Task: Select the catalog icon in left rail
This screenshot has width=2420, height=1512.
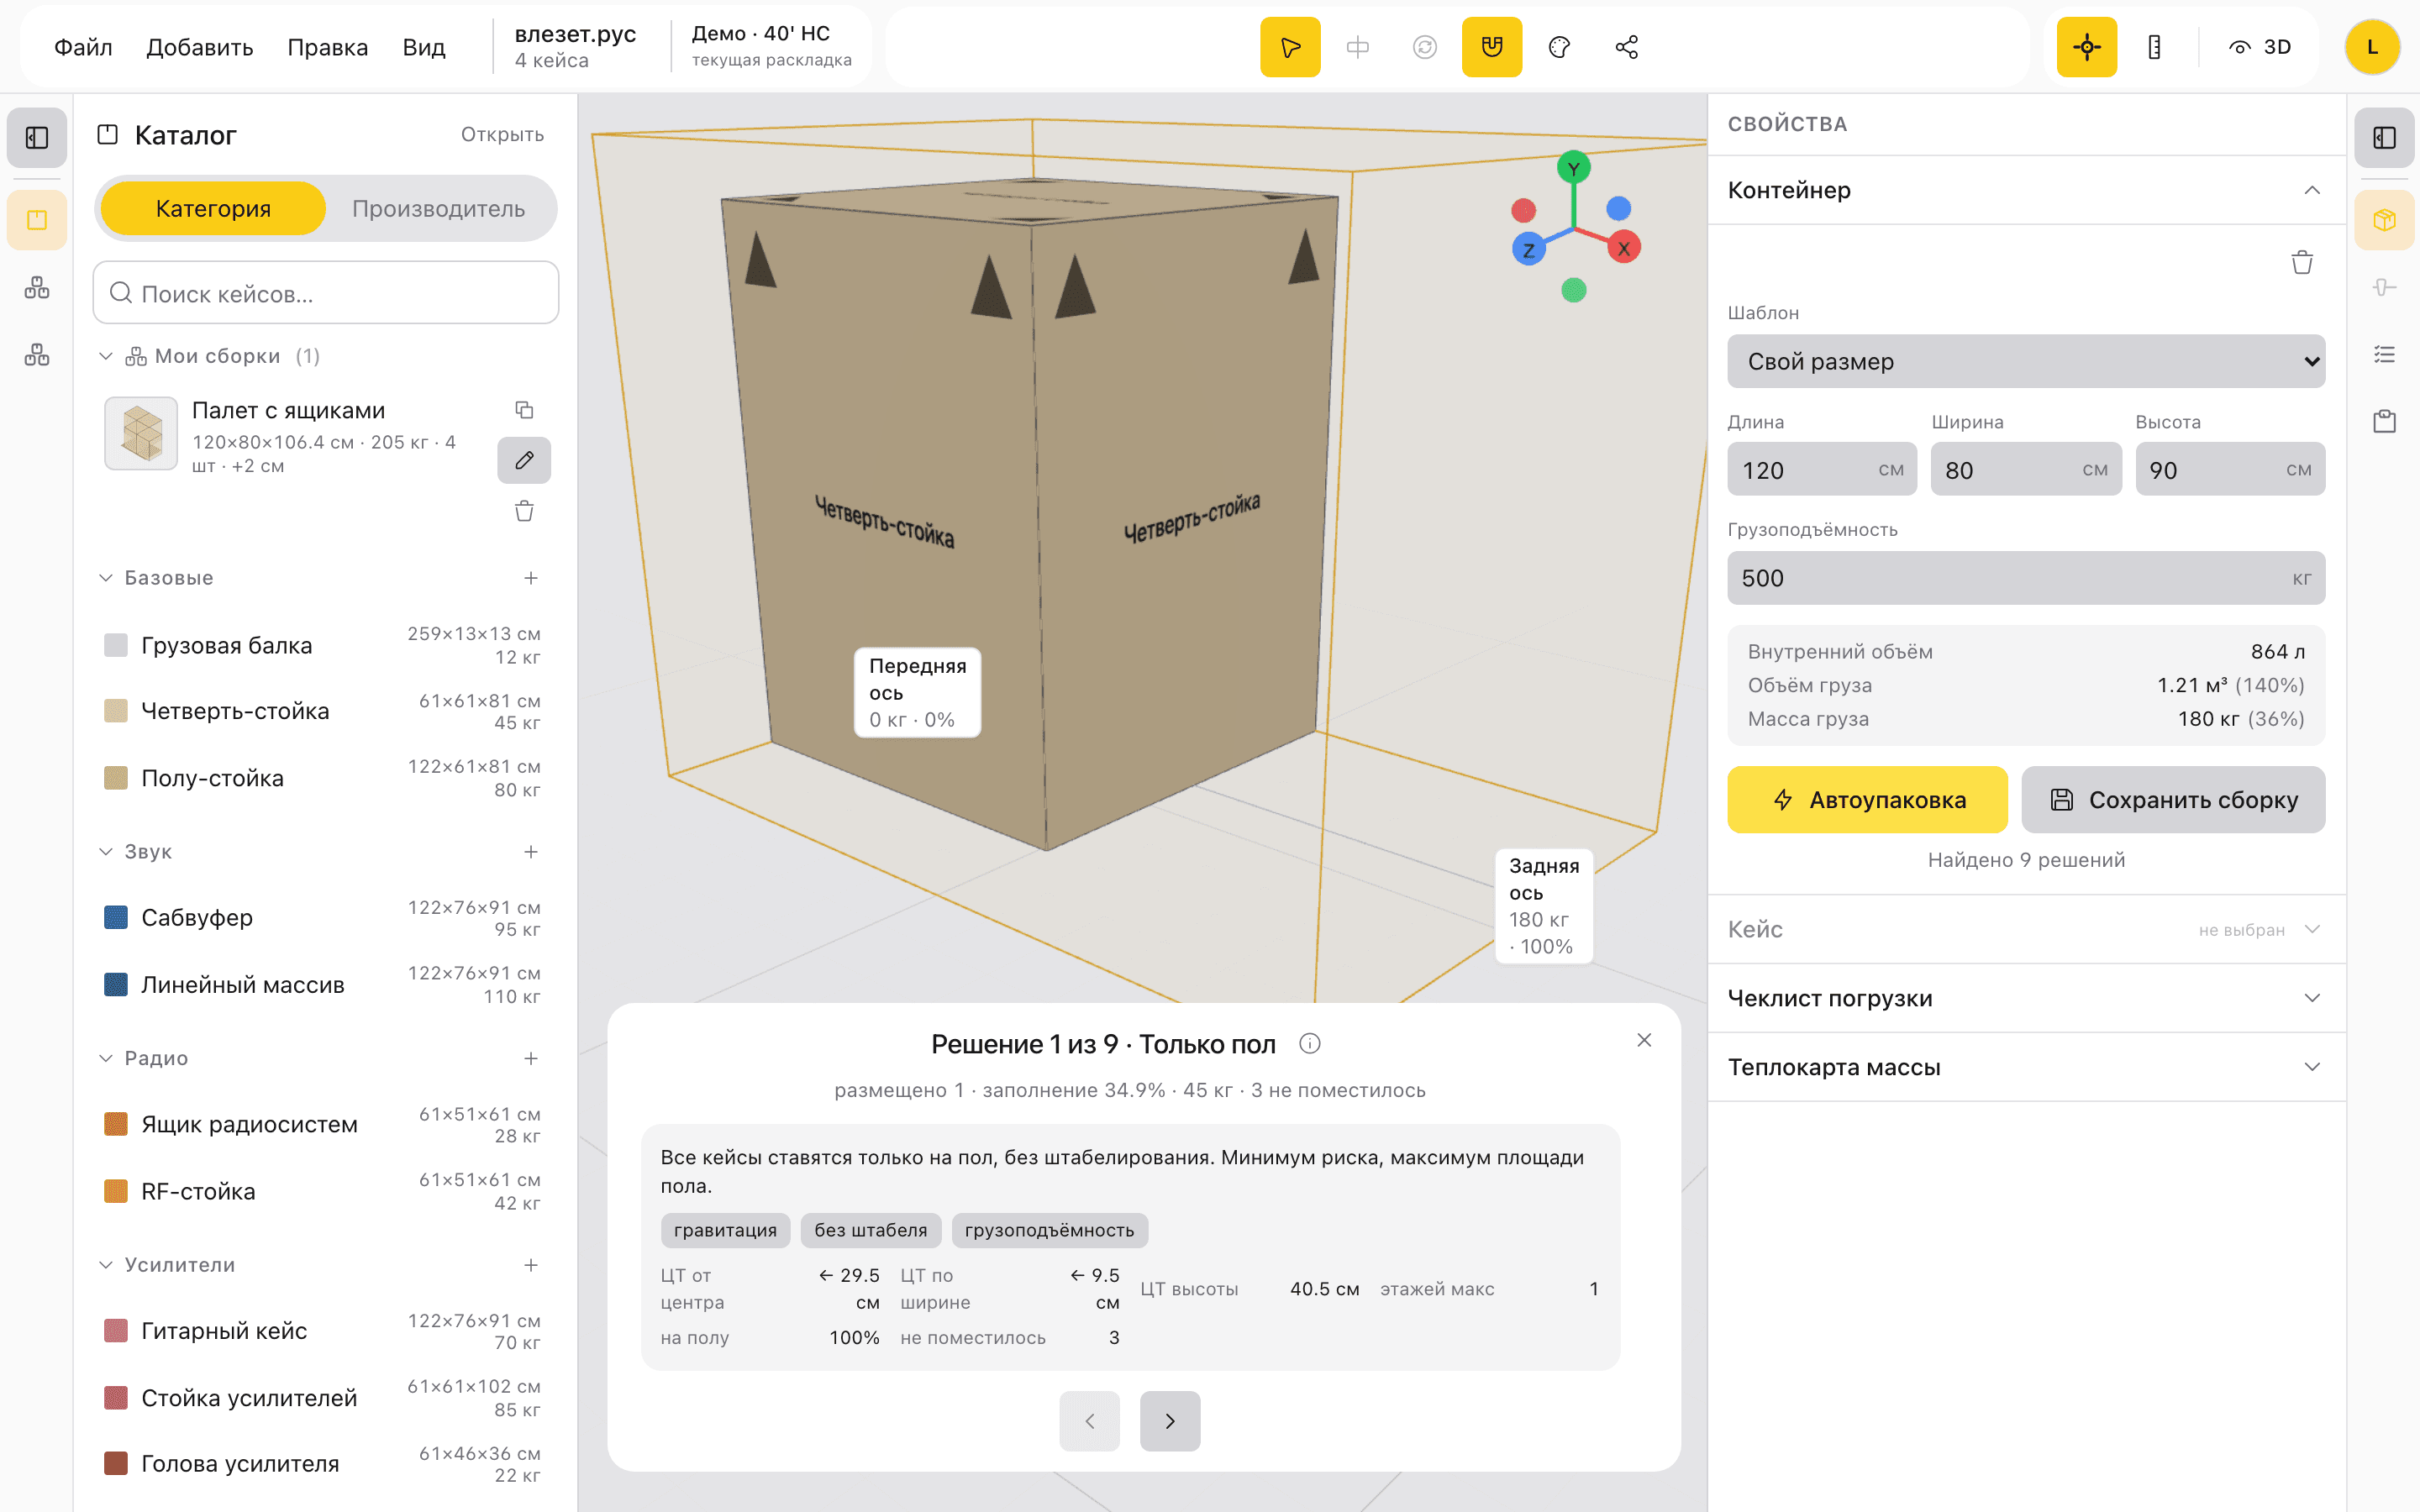Action: (37, 220)
